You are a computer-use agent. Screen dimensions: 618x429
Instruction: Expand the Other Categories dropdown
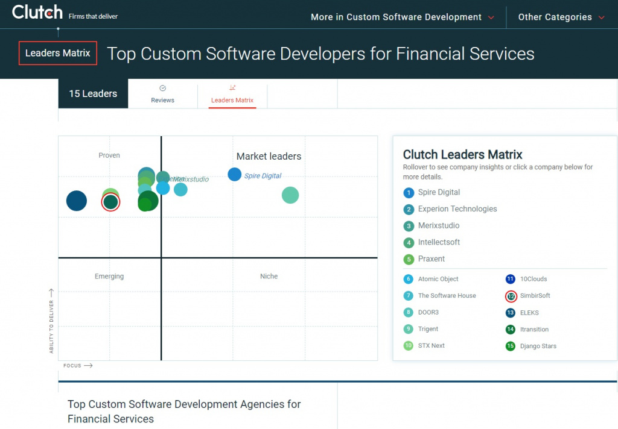coord(561,17)
